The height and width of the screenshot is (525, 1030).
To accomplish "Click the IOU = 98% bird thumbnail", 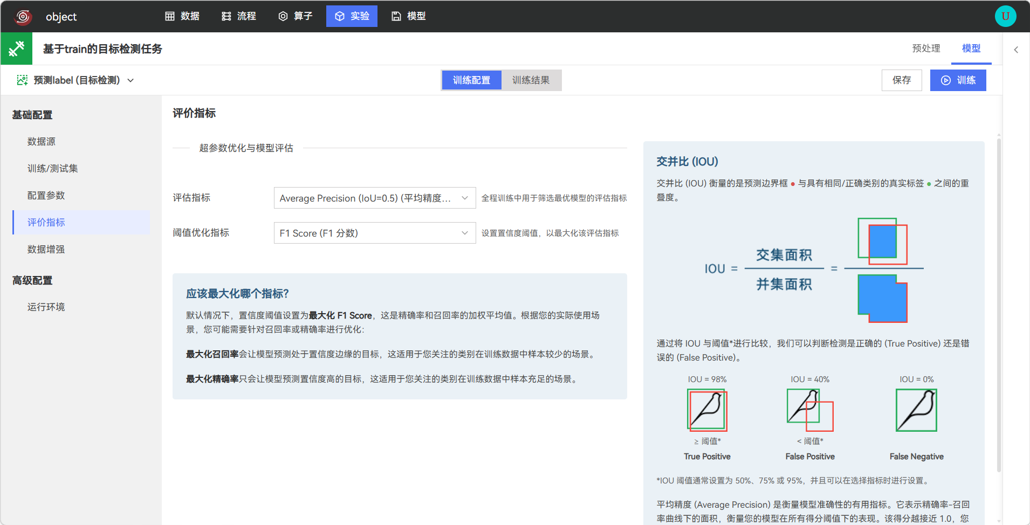I will point(707,410).
